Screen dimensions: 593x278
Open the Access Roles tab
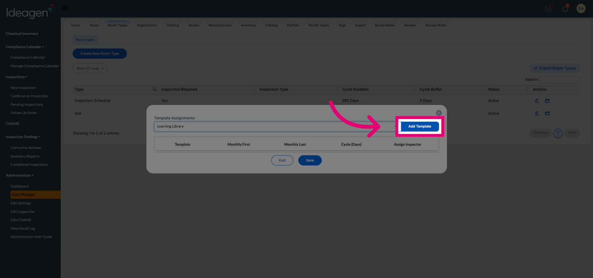click(x=436, y=25)
